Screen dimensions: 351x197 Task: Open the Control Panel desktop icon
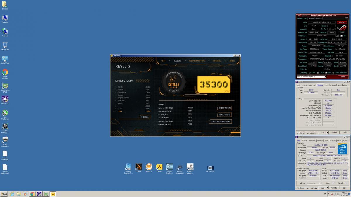click(5, 60)
